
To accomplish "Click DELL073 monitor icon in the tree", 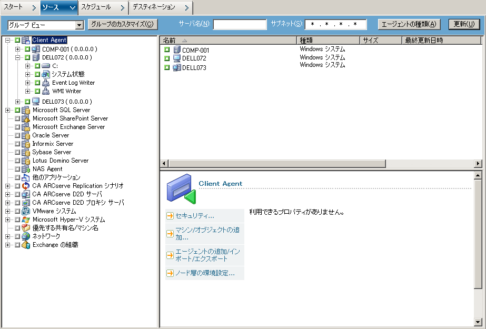I will [x=36, y=101].
